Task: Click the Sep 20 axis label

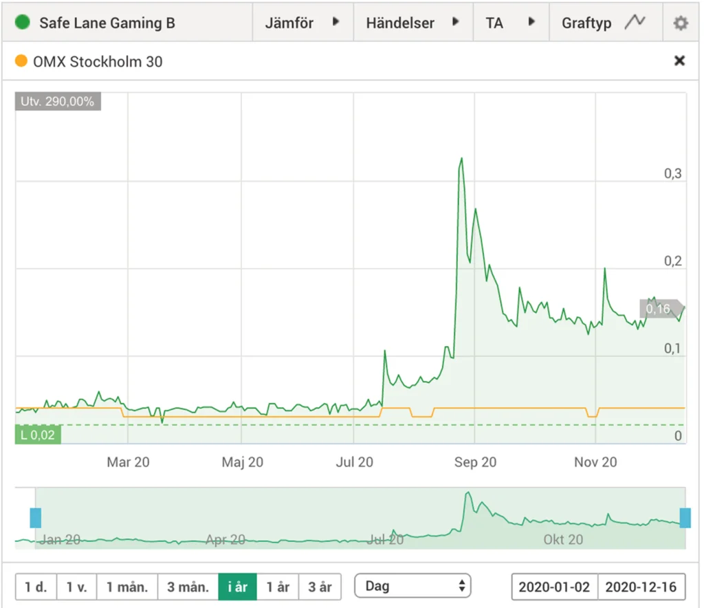Action: (x=475, y=462)
